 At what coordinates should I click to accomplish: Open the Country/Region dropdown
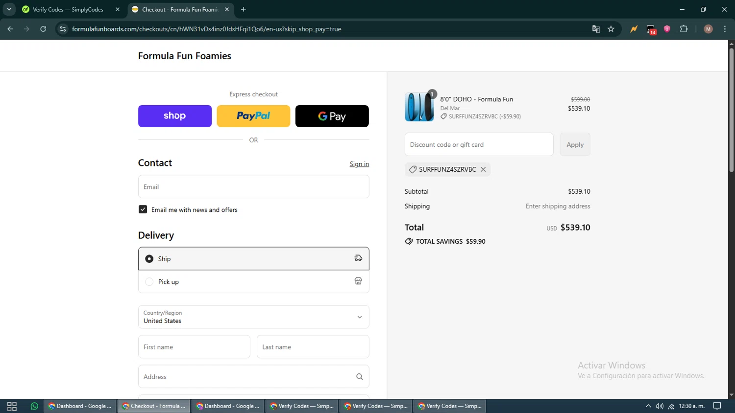coord(253,317)
